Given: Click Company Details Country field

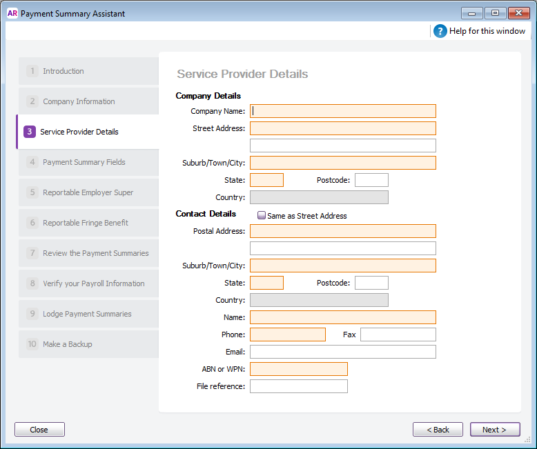Looking at the screenshot, I should pyautogui.click(x=319, y=197).
